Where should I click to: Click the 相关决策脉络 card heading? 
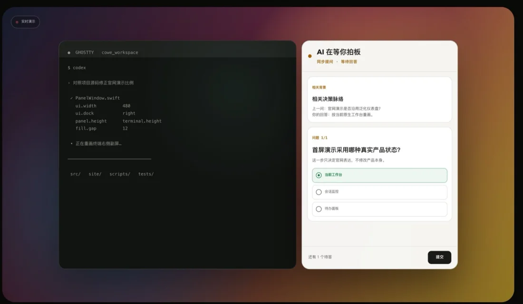pos(328,99)
